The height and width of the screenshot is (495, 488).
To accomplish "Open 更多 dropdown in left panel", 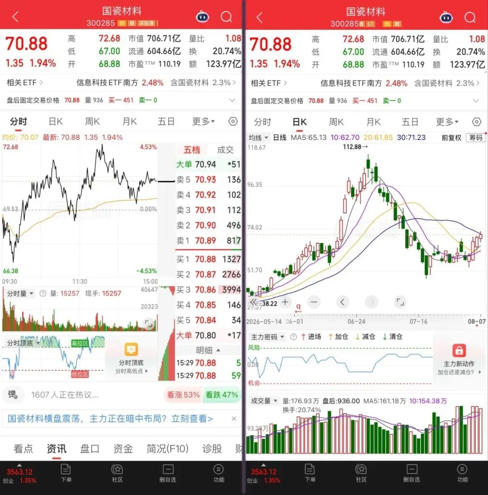I will (x=203, y=121).
